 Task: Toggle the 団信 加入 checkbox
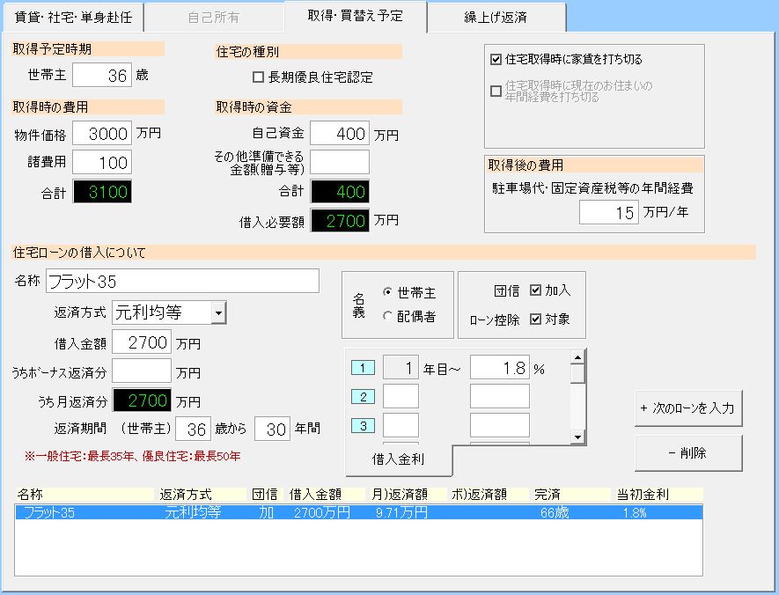tap(536, 290)
